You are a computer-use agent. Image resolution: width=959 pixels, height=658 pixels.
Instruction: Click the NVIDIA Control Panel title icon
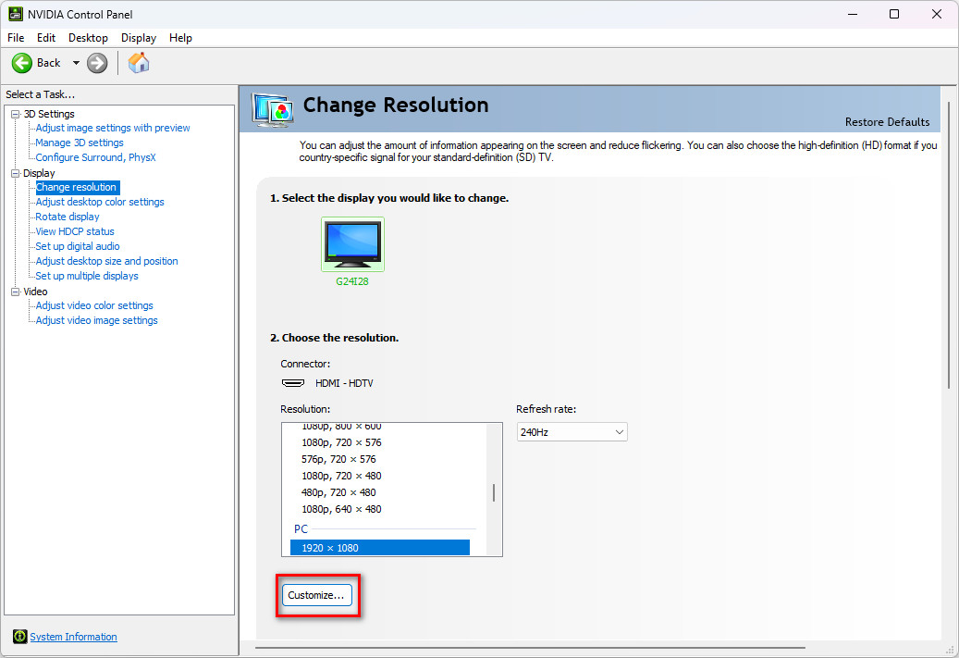[15, 14]
